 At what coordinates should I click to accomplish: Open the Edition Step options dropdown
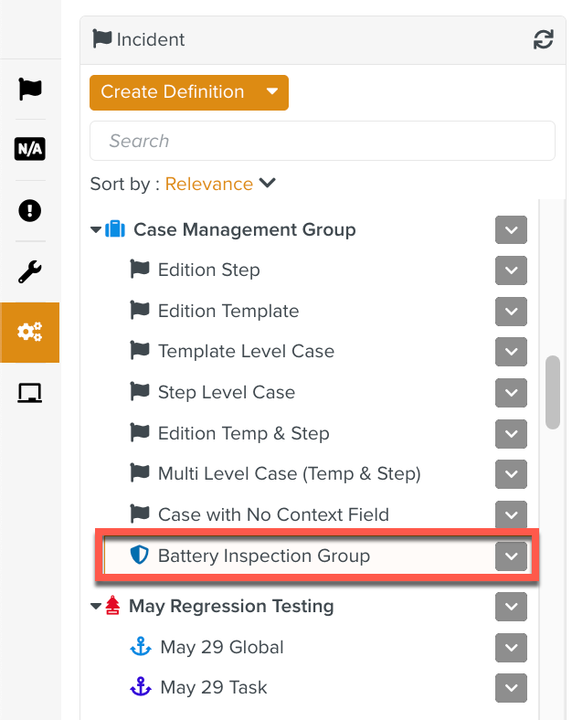tap(511, 270)
